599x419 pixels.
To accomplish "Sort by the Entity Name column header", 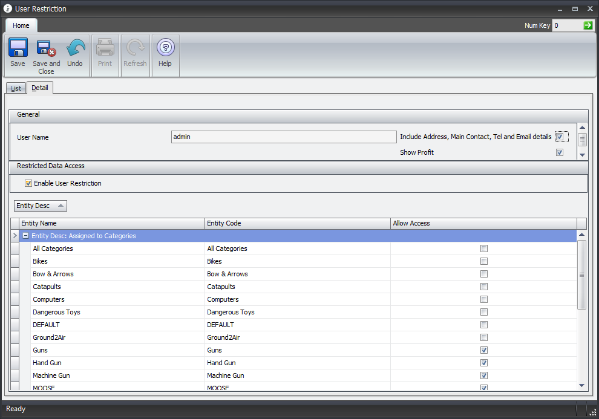I will click(x=112, y=223).
